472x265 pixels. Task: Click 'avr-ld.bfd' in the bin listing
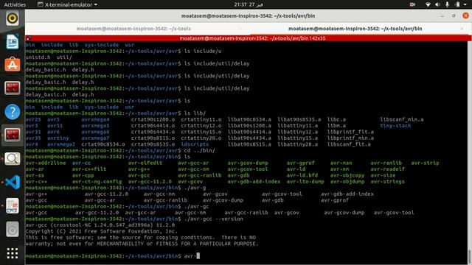tap(302, 175)
